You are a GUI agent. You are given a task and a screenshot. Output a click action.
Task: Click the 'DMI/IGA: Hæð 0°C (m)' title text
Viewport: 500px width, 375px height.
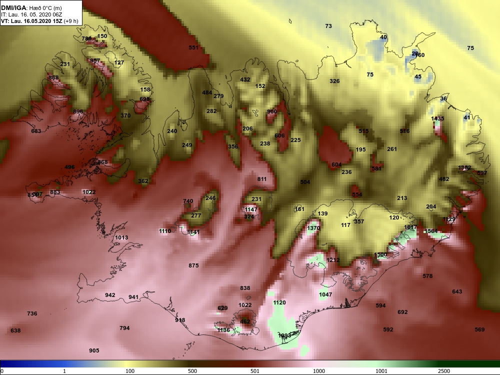tap(31, 8)
